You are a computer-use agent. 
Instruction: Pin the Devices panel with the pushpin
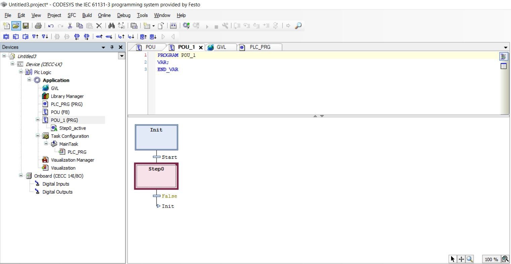coord(112,47)
